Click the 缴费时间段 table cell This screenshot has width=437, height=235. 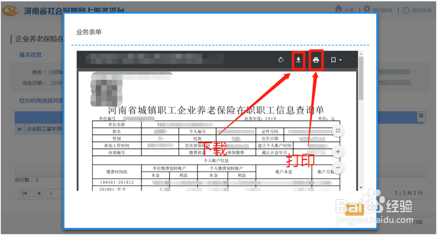coord(117,172)
